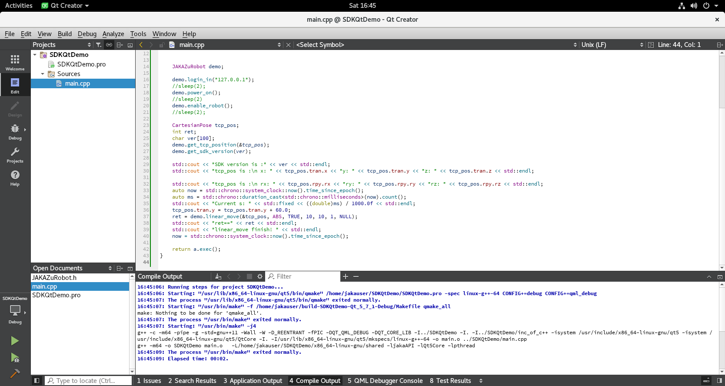Collapse the Sources folder in tree
Screen dimensions: 725x386
coord(43,74)
